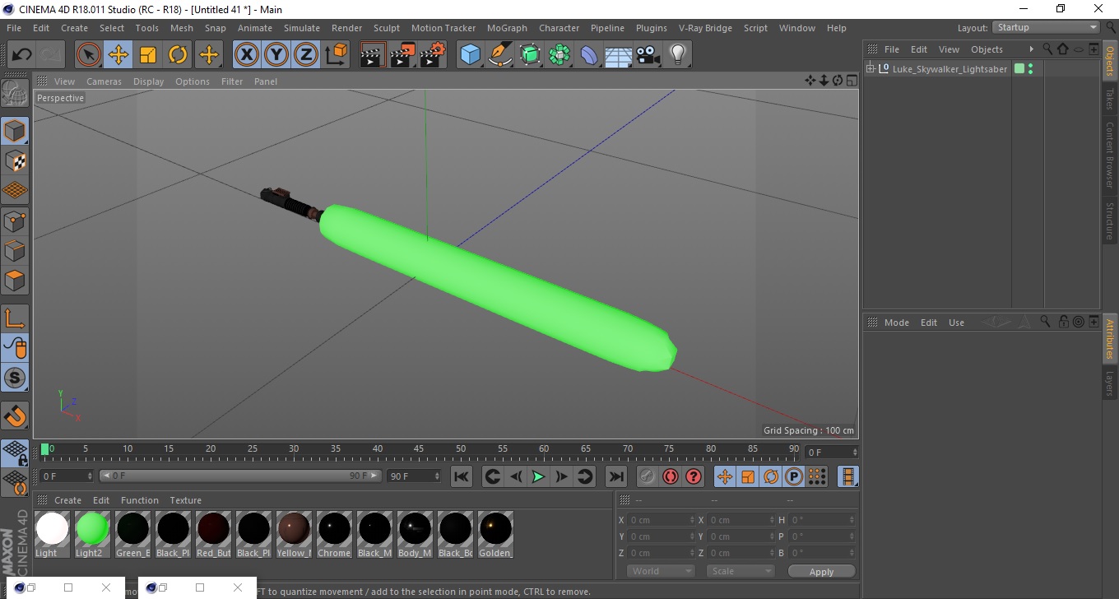This screenshot has height=599, width=1119.
Task: Switch to Content Browser side tab
Action: pos(1109,155)
